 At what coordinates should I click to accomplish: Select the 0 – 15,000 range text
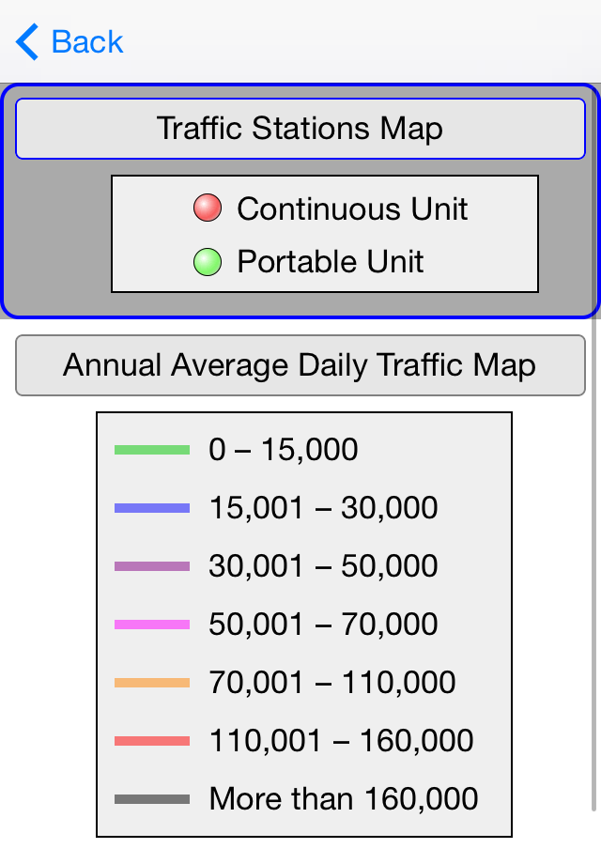[x=284, y=450]
